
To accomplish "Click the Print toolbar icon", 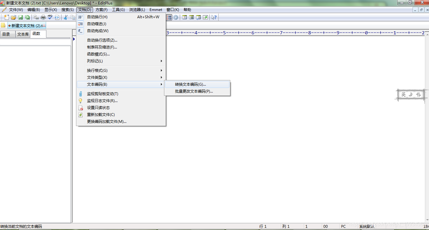I will 43,17.
